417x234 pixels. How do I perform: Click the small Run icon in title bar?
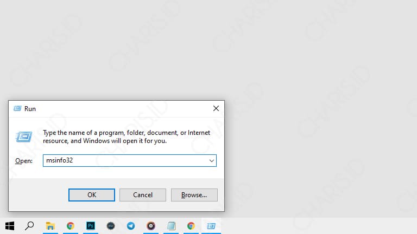(17, 108)
